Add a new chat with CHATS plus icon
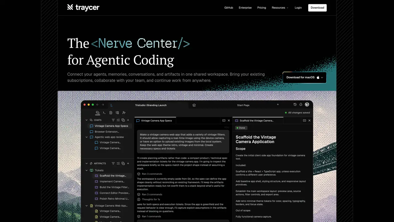 point(128,120)
